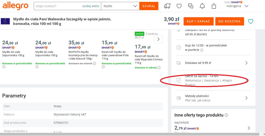265x136 pixels.
Task: Click the Płać tak, jak lubisz text
Action: tap(198, 100)
